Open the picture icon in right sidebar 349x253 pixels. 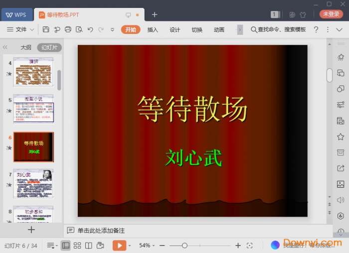click(341, 184)
